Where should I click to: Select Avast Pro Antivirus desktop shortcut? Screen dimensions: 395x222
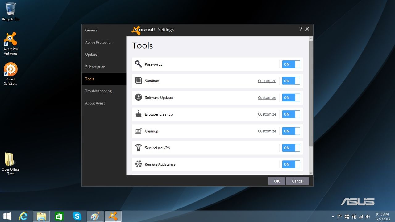(x=10, y=44)
